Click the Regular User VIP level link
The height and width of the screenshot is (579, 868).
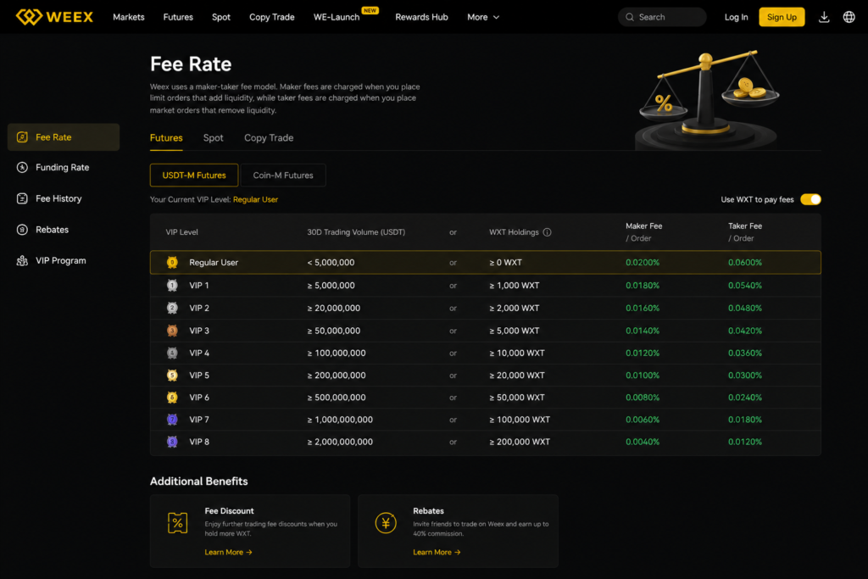(x=255, y=199)
